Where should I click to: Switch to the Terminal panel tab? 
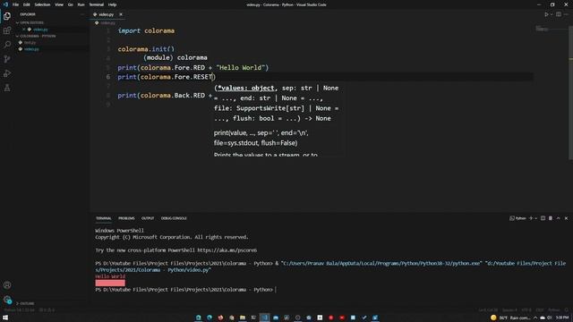tap(104, 218)
